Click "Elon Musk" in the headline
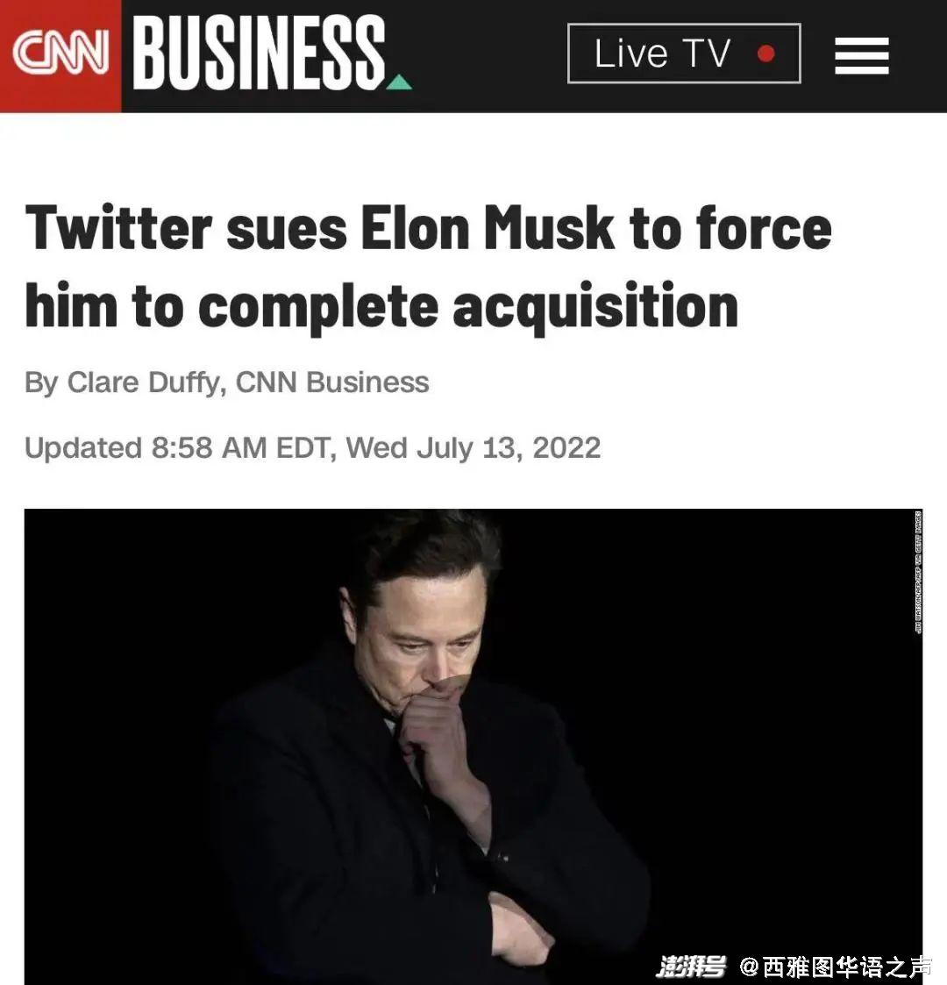The width and height of the screenshot is (947, 985). pyautogui.click(x=487, y=228)
